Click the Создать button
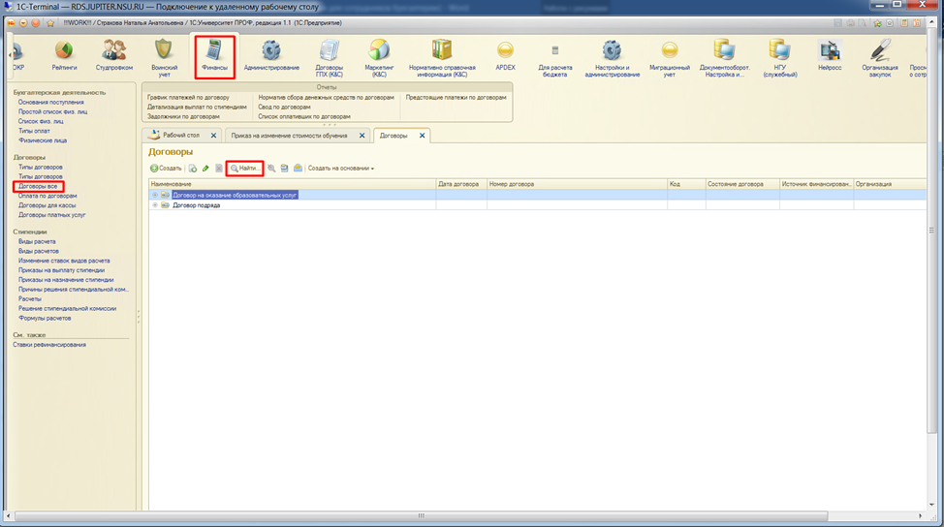The width and height of the screenshot is (944, 527). [x=166, y=169]
